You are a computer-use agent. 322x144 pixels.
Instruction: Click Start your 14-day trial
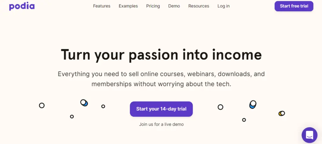click(x=161, y=109)
